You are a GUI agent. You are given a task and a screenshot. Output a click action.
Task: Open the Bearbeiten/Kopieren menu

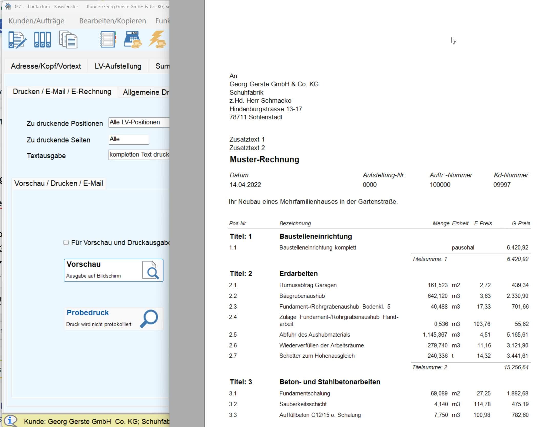[x=112, y=21]
